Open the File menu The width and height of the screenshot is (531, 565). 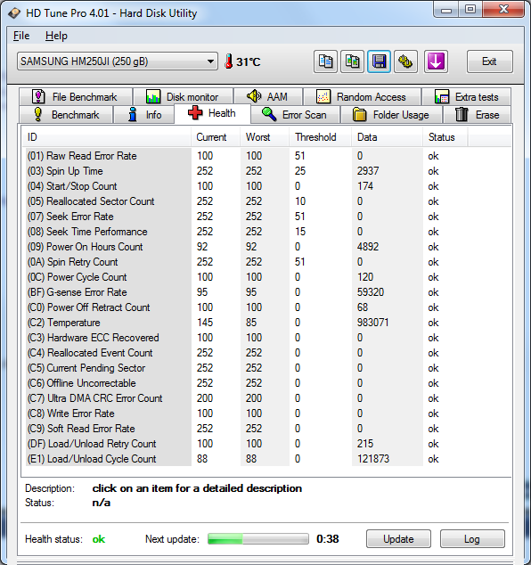(21, 36)
